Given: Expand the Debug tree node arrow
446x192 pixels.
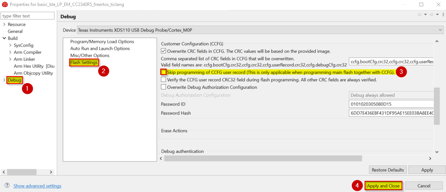Looking at the screenshot, I should tap(4, 80).
